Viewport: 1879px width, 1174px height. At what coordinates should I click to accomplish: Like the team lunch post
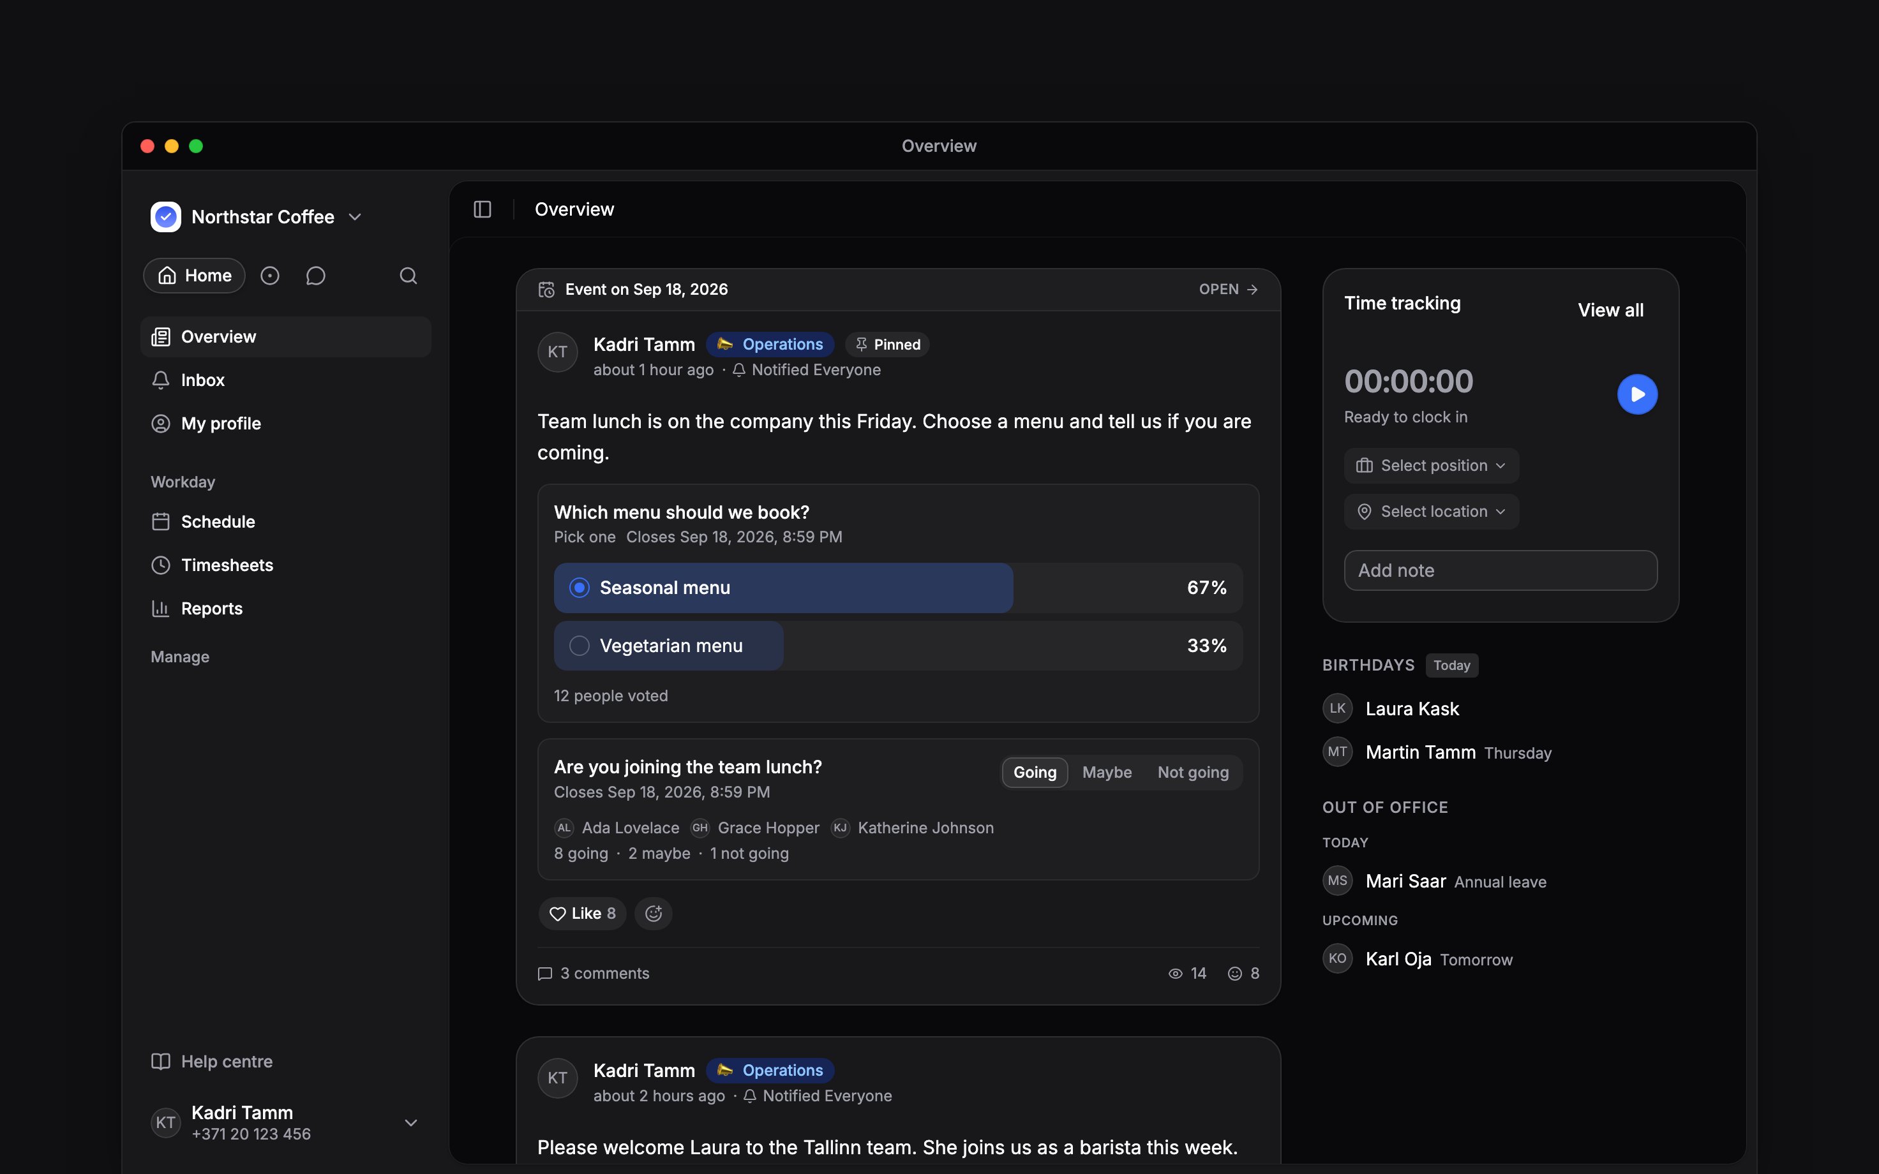(x=582, y=913)
